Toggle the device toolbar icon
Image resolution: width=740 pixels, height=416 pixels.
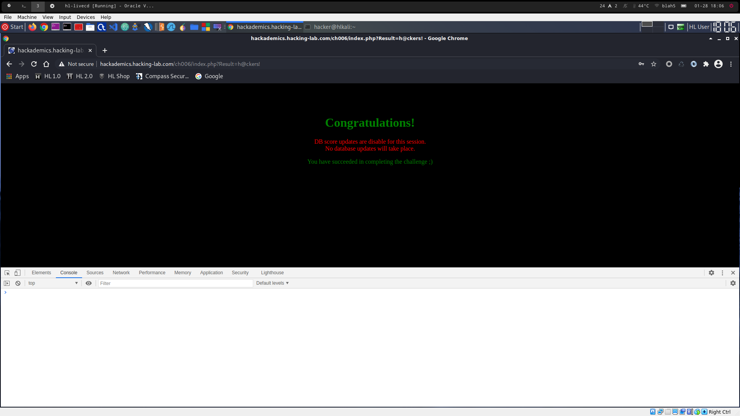(17, 273)
